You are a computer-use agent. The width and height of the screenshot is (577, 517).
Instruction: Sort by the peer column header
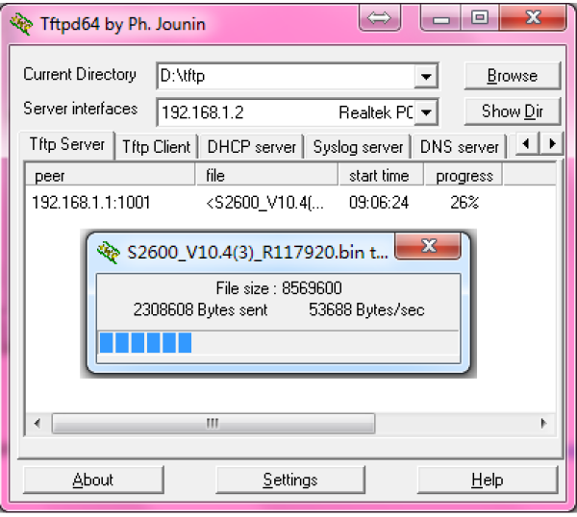[110, 176]
